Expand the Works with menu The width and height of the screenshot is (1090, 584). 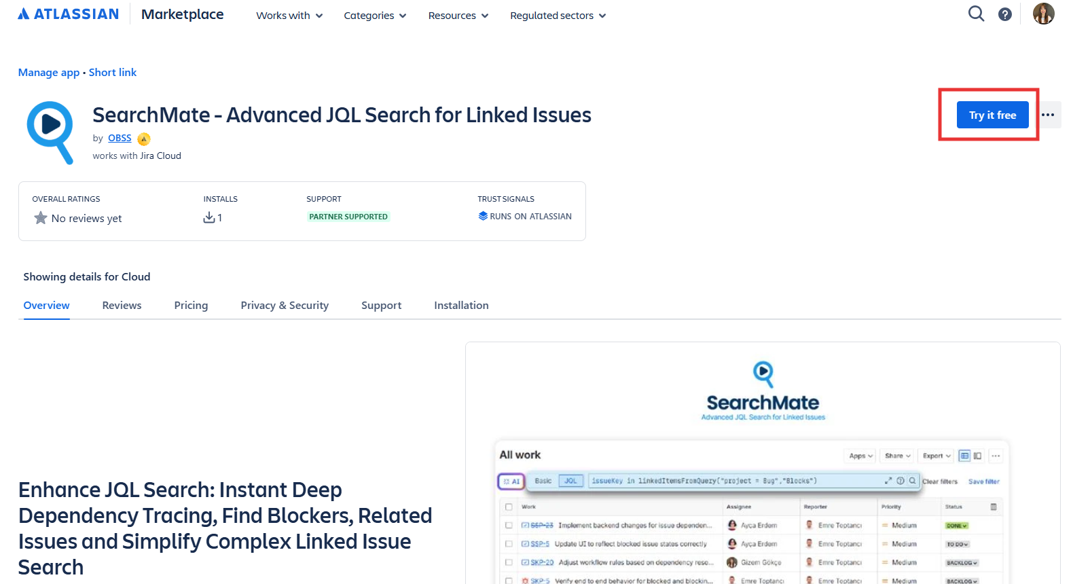pos(289,16)
